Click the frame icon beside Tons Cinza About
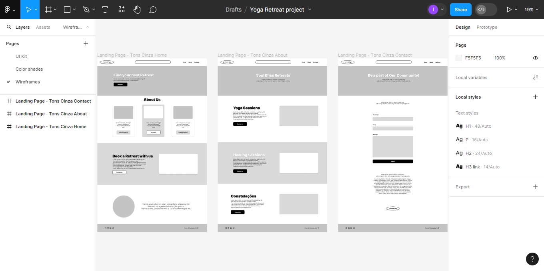The width and height of the screenshot is (544, 271). coord(9,114)
